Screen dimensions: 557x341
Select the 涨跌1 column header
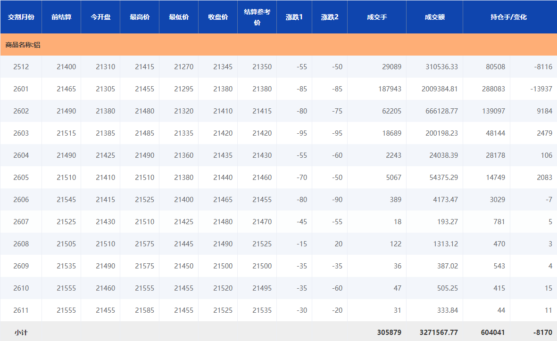(294, 17)
